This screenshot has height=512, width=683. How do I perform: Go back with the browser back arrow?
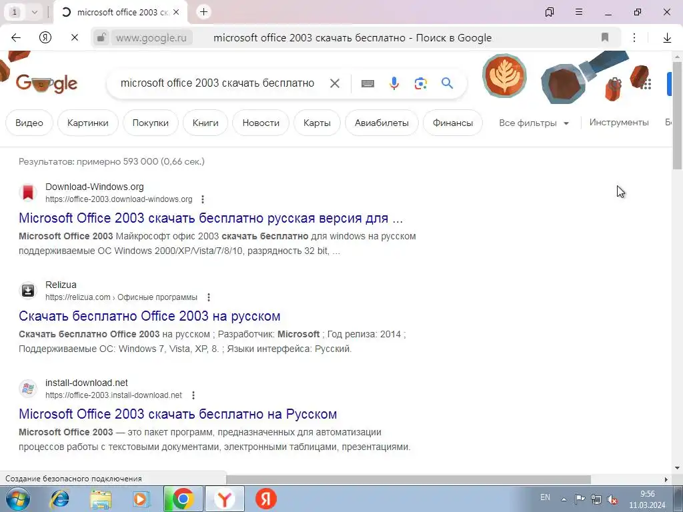click(16, 38)
